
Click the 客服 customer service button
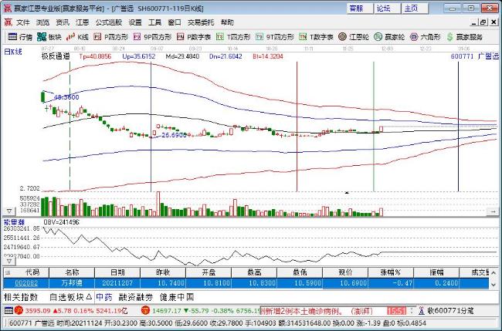tap(356, 8)
